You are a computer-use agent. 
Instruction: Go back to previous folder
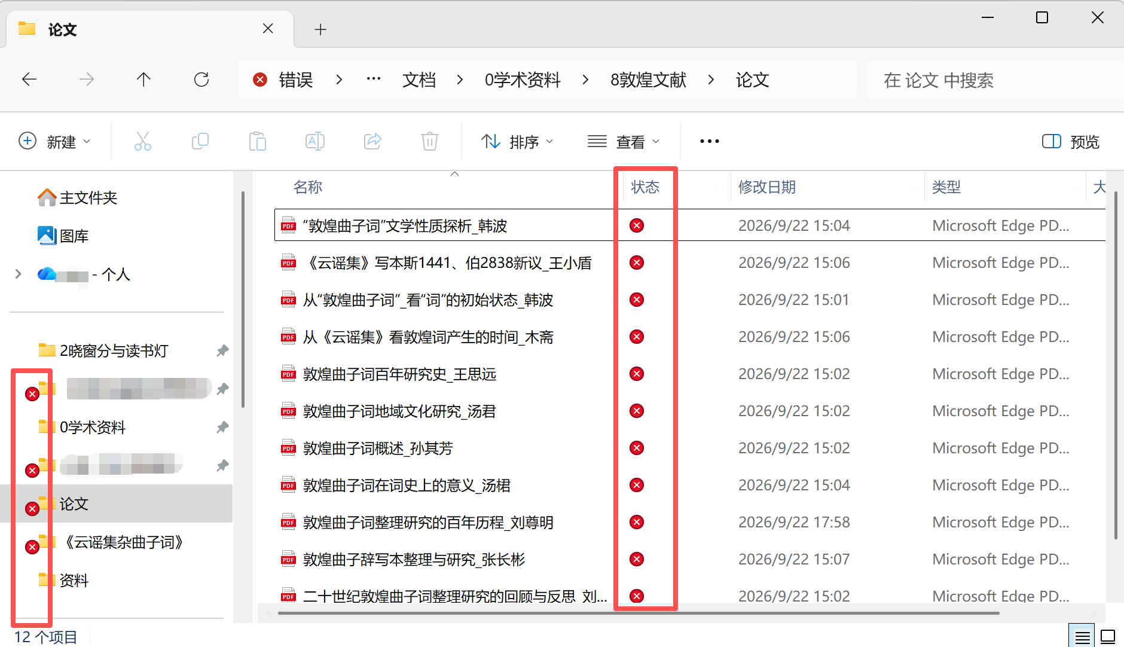pyautogui.click(x=29, y=80)
